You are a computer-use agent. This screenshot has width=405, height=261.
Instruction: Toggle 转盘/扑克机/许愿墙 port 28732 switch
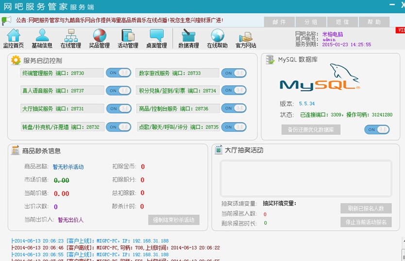coord(118,127)
